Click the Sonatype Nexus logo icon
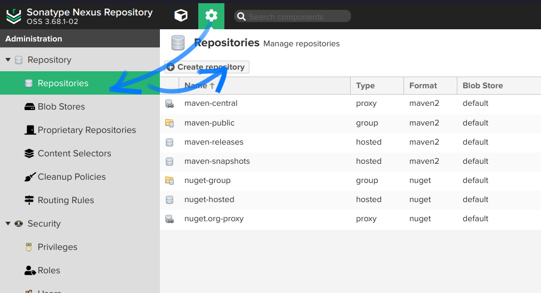Screen dimensions: 541x293 point(14,17)
